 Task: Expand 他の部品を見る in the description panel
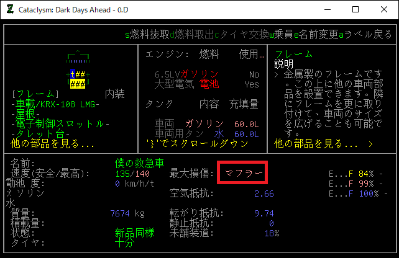click(316, 144)
